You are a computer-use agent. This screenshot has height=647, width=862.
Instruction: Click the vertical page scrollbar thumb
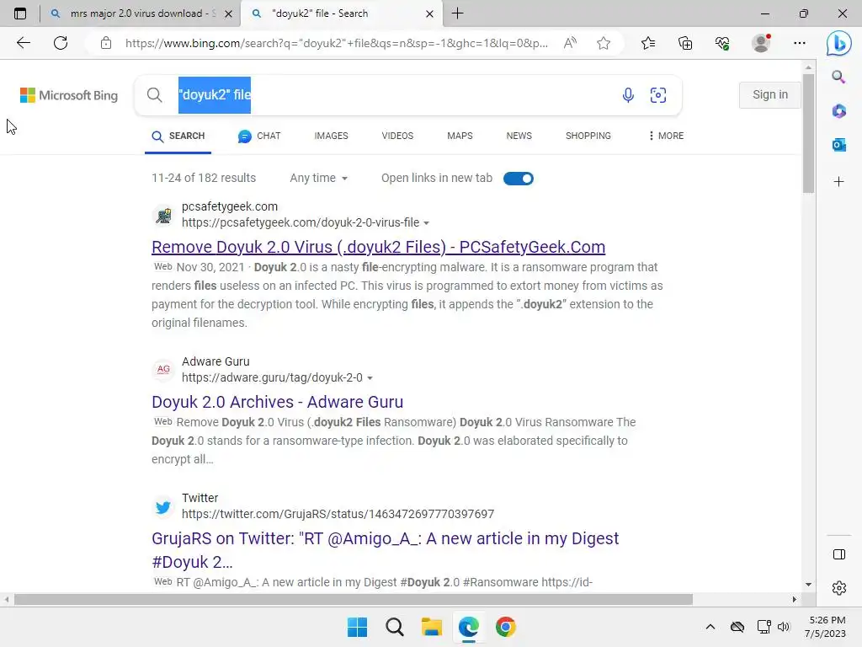(808, 132)
